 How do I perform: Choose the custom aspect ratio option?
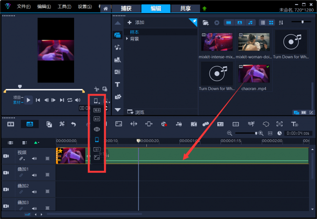pyautogui.click(x=97, y=157)
